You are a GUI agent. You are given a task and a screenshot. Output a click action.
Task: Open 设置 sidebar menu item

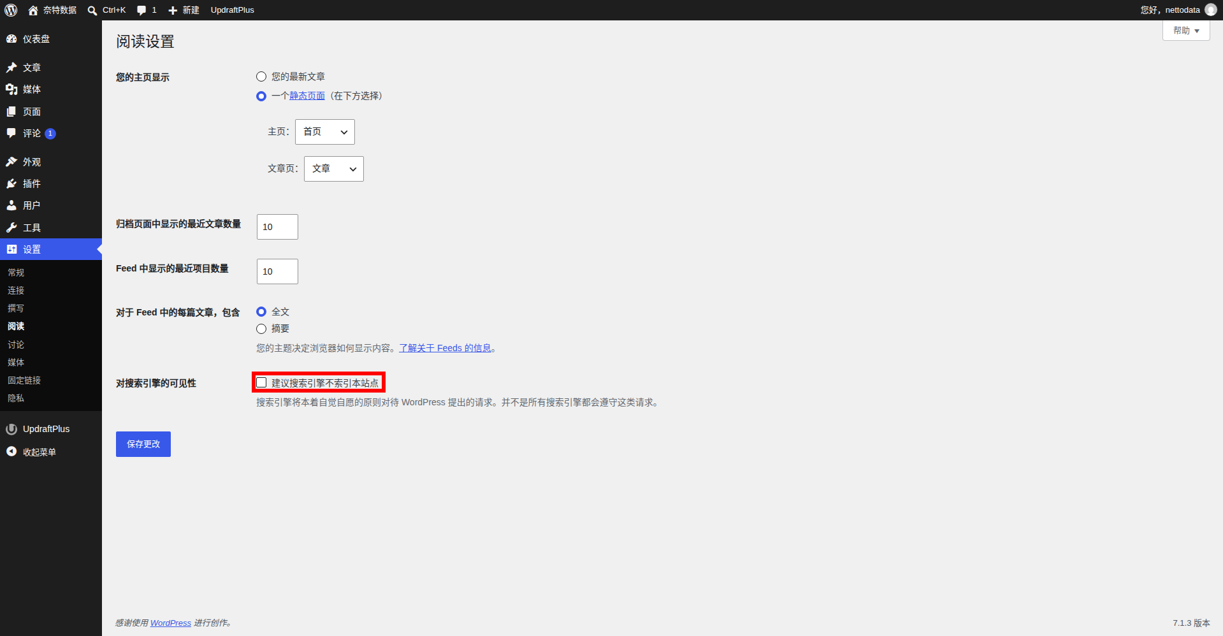[x=51, y=249]
